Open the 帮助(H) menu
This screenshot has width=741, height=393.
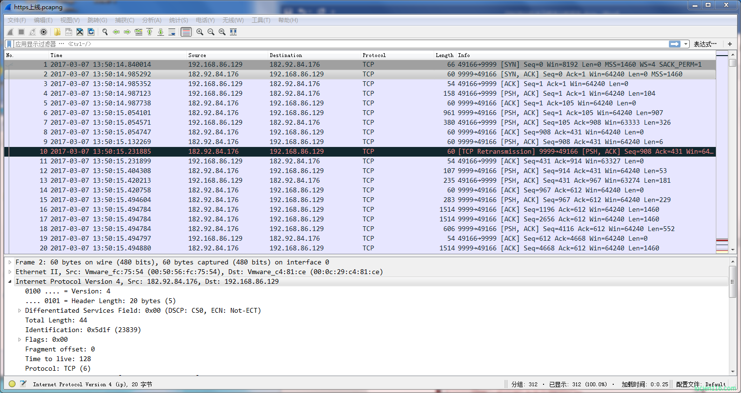[x=288, y=20]
